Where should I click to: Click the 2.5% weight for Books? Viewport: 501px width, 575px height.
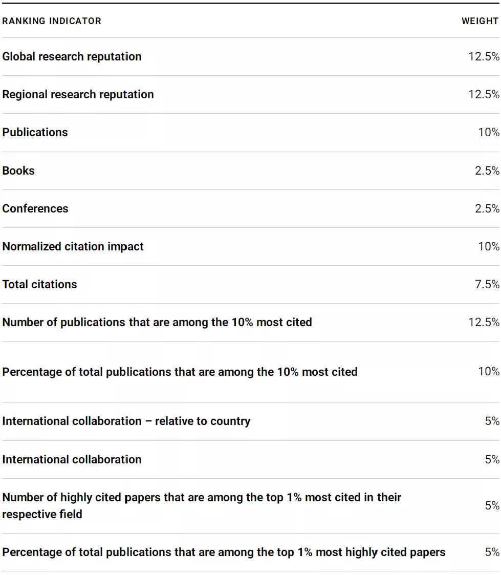point(487,171)
